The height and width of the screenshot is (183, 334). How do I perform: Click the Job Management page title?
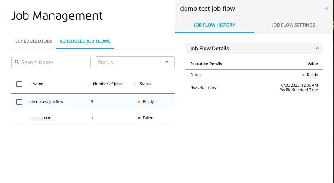click(x=57, y=16)
